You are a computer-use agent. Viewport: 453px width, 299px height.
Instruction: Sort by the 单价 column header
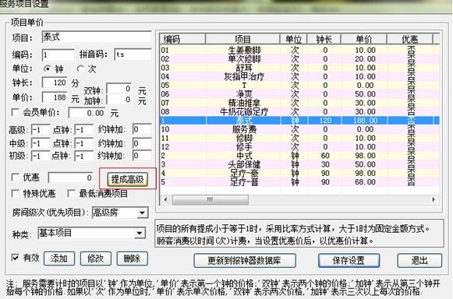click(364, 39)
